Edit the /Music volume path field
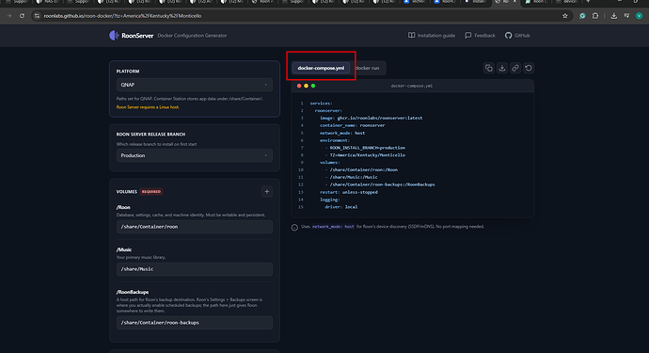The width and height of the screenshot is (649, 353). [x=194, y=269]
